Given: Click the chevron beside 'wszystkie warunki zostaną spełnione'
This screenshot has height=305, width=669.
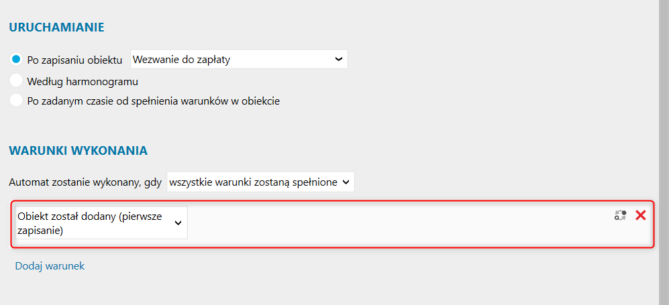Looking at the screenshot, I should coord(346,182).
